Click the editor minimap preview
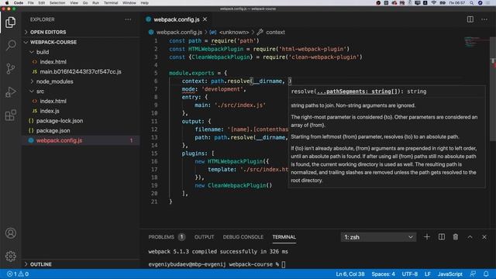 477,42
